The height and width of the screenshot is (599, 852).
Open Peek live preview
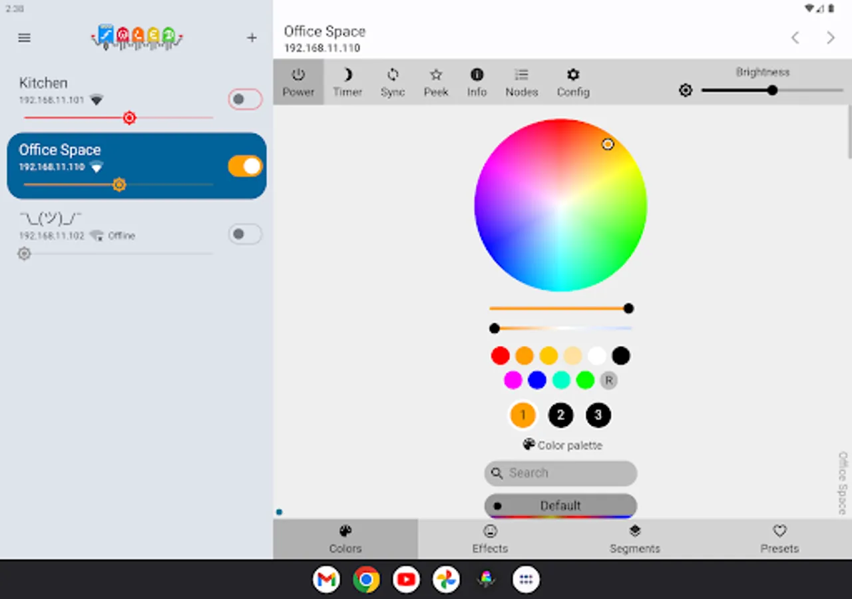click(x=436, y=83)
